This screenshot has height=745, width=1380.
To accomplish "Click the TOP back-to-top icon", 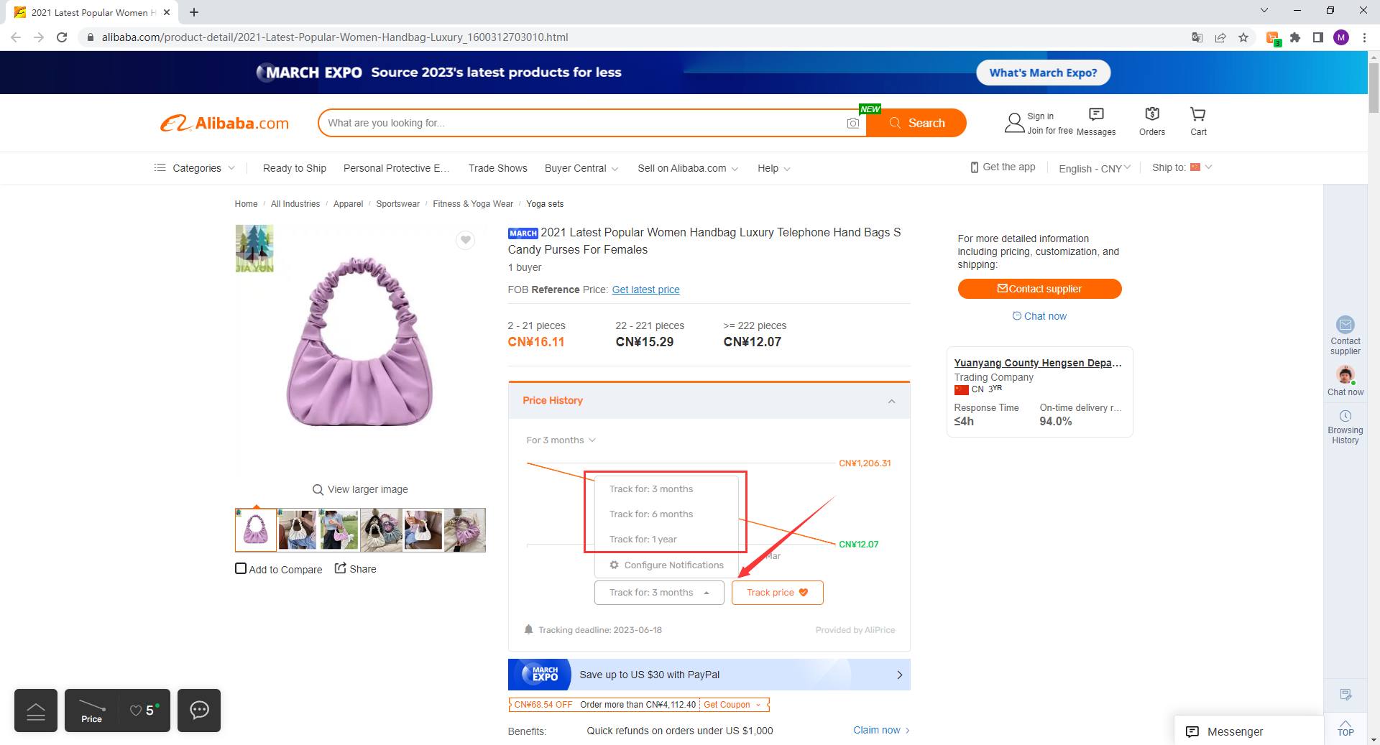I will (1345, 728).
